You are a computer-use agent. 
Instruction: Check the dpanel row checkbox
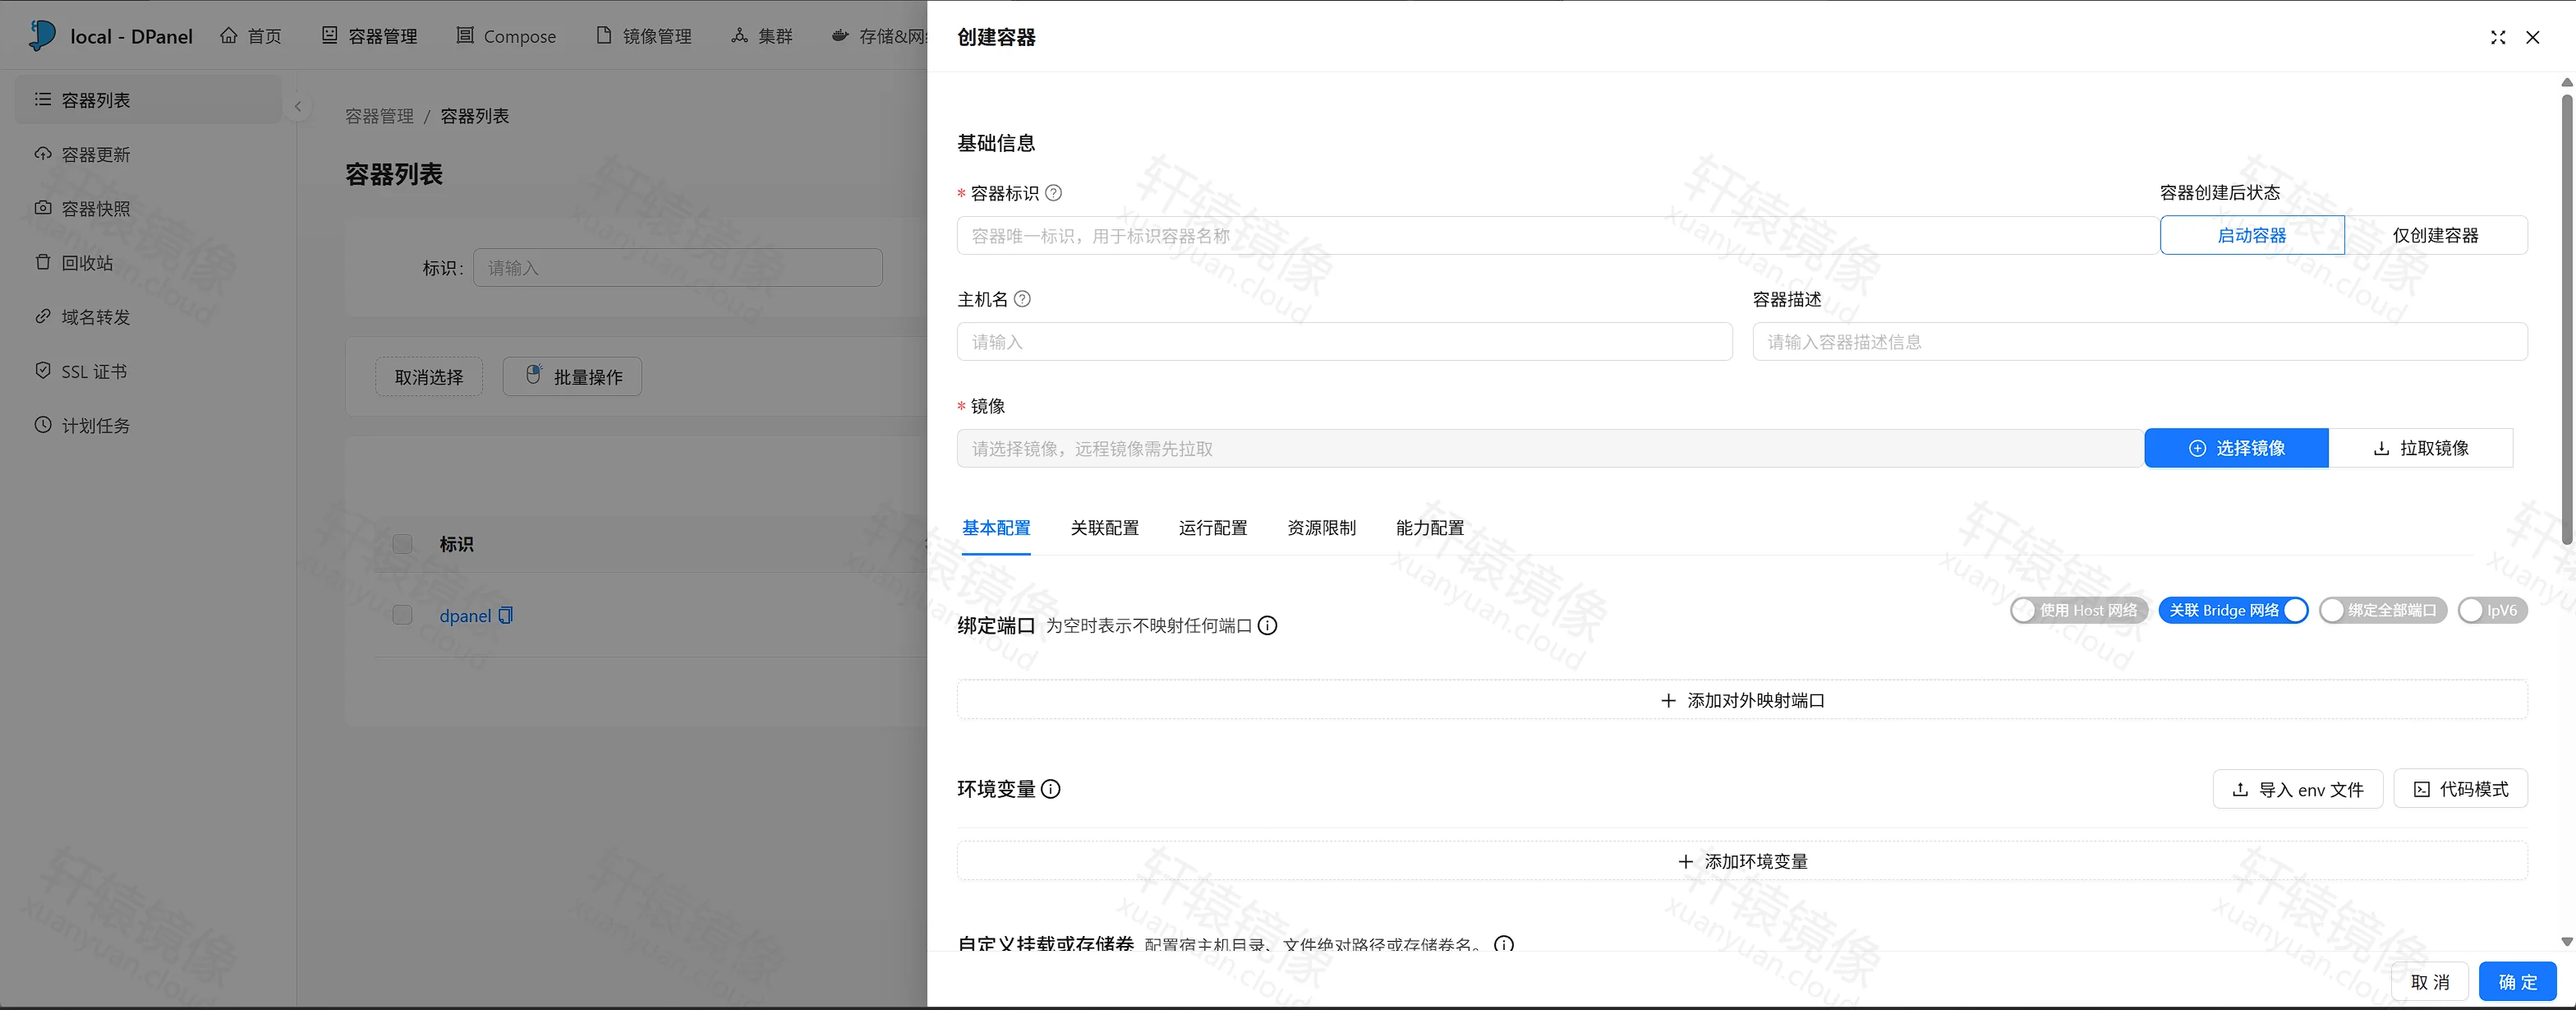(x=403, y=615)
